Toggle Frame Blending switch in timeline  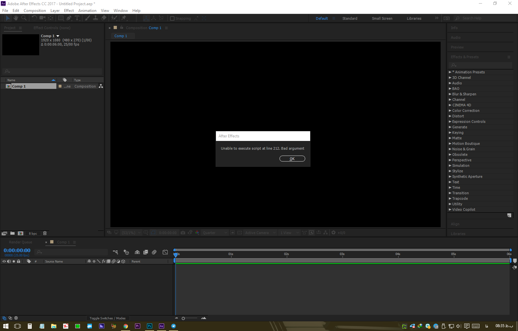146,252
